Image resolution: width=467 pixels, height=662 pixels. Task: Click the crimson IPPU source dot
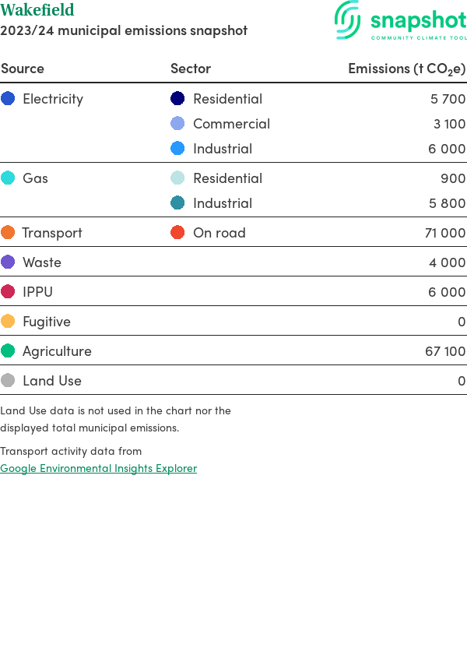[x=8, y=291]
